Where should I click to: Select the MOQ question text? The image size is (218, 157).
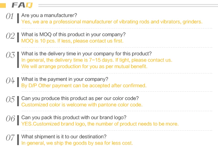click(74, 35)
